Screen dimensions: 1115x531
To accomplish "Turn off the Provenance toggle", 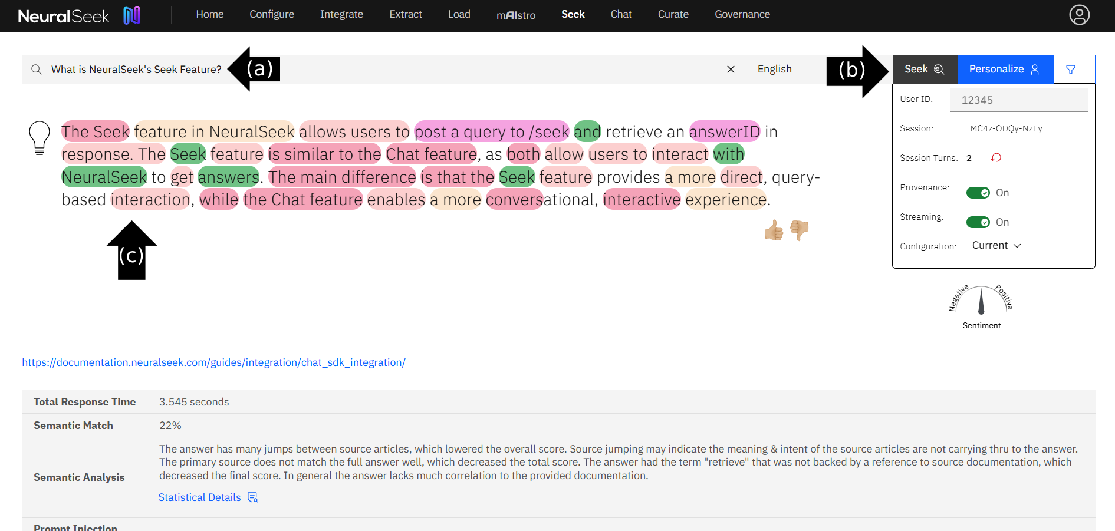I will (978, 193).
